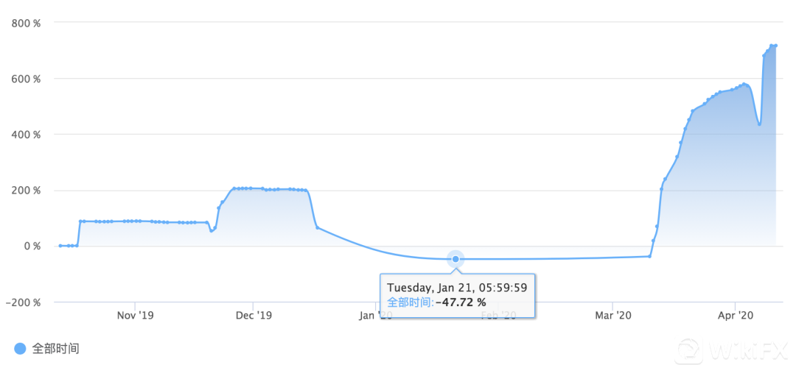Select the Dec '19 x-axis label

(x=253, y=316)
